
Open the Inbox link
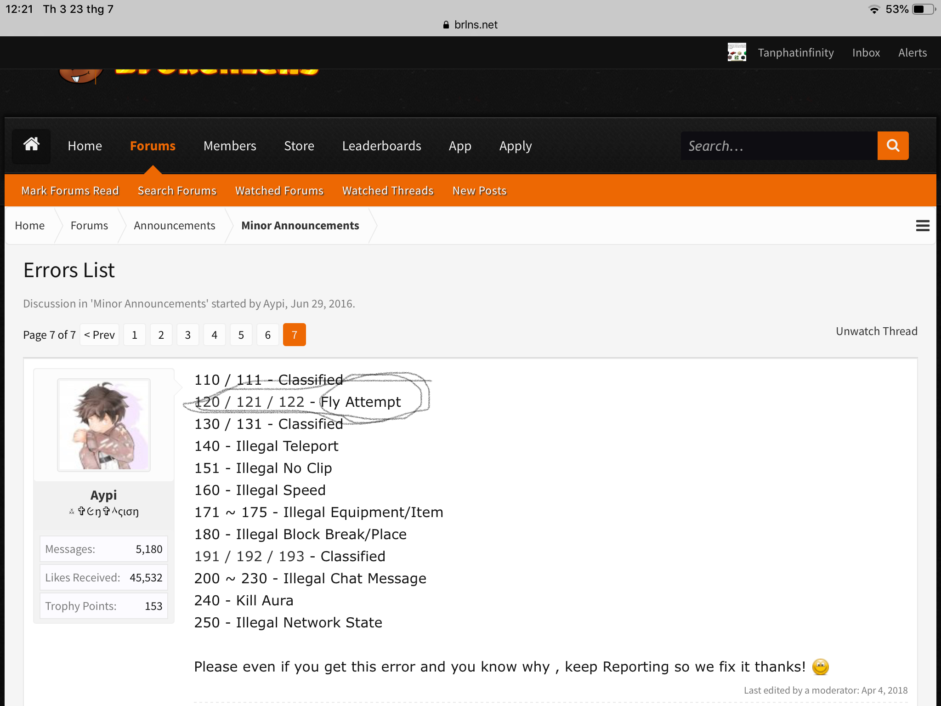pos(866,52)
